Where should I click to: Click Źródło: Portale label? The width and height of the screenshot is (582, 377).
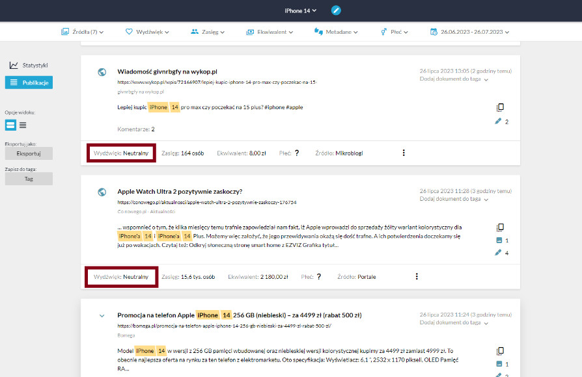pos(356,277)
